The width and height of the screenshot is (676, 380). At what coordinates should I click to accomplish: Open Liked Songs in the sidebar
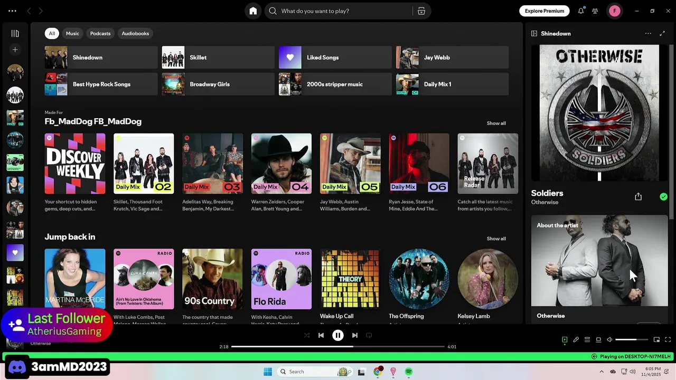[x=15, y=252]
